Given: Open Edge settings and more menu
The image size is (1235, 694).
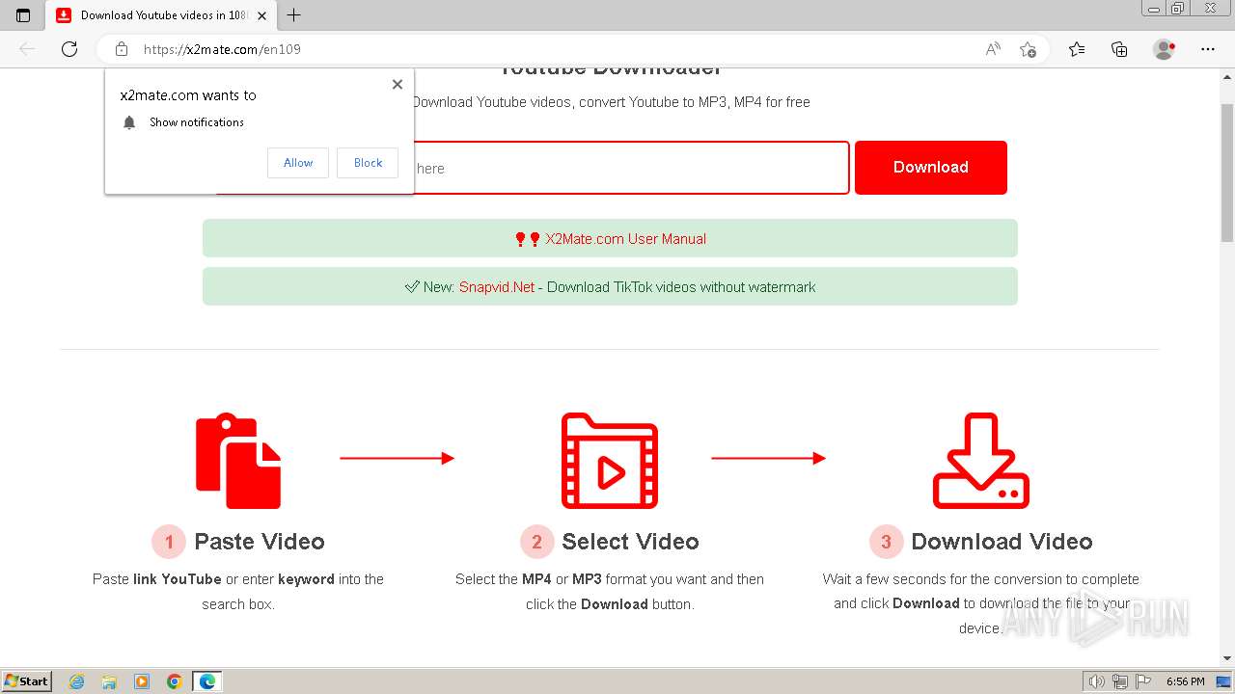Looking at the screenshot, I should 1208,49.
